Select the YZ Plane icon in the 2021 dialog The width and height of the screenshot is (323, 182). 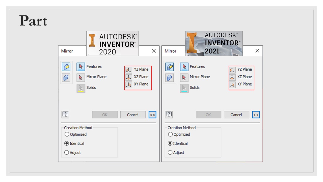(x=232, y=69)
